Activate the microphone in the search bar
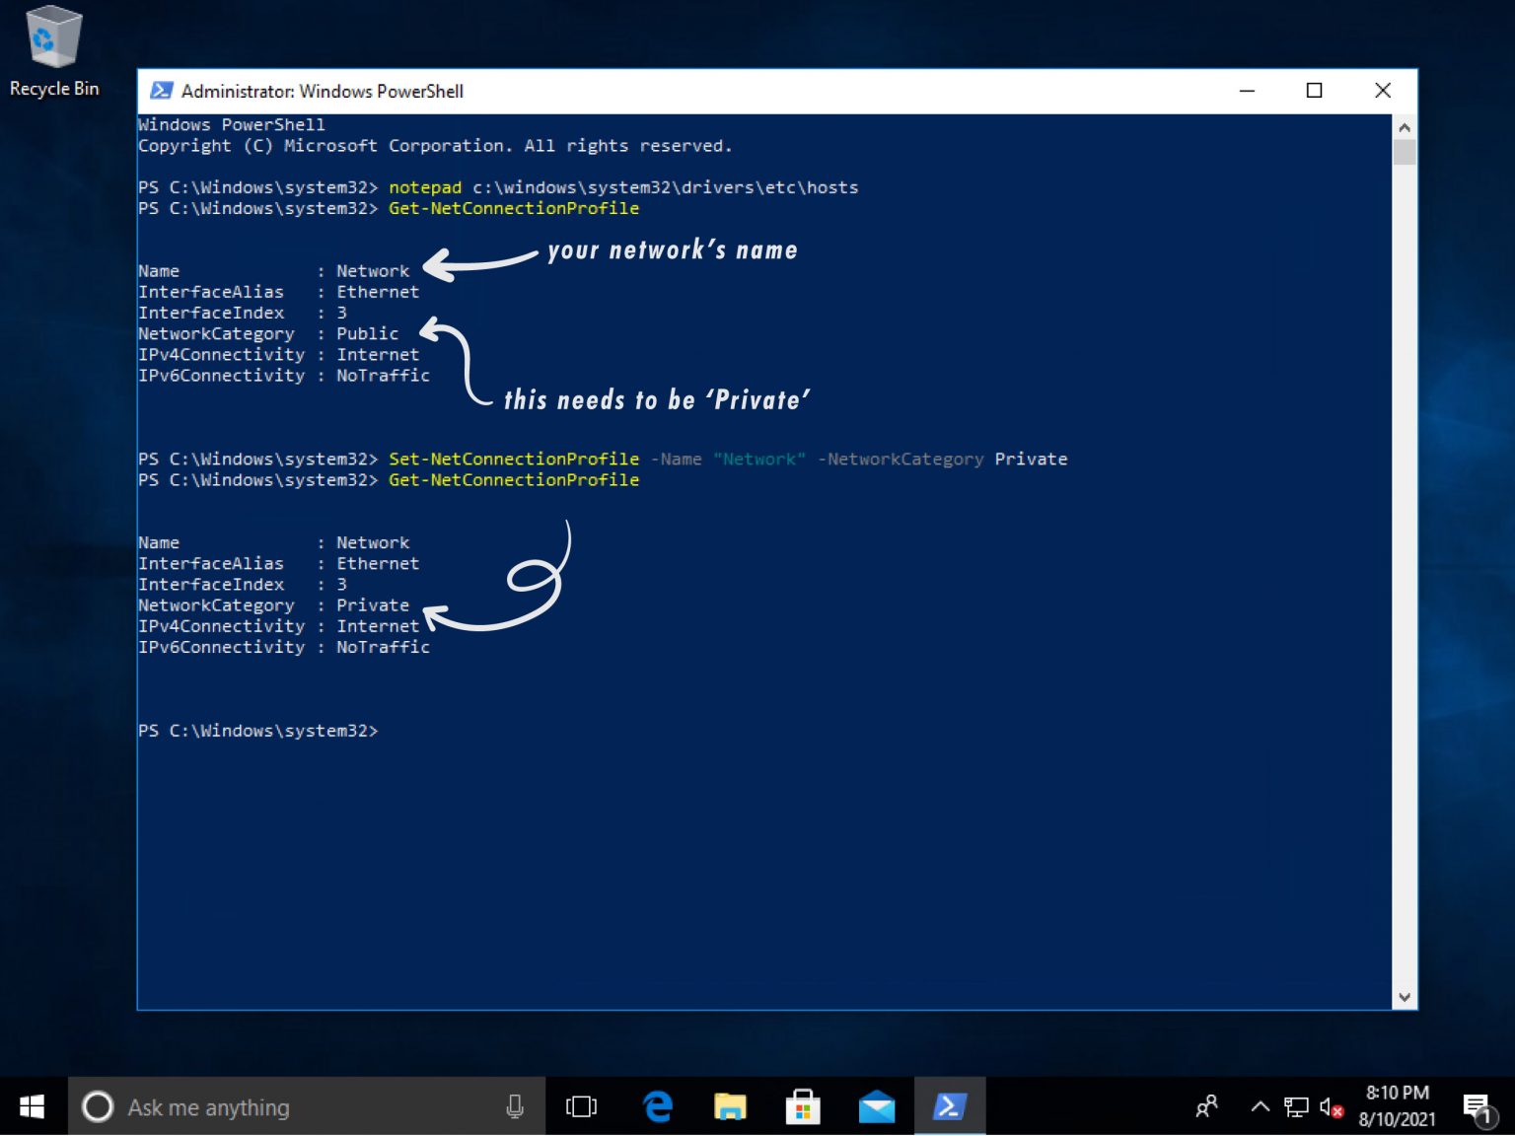The height and width of the screenshot is (1136, 1515). tap(515, 1106)
